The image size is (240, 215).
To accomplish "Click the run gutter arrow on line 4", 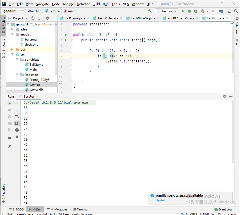I will (66, 40).
